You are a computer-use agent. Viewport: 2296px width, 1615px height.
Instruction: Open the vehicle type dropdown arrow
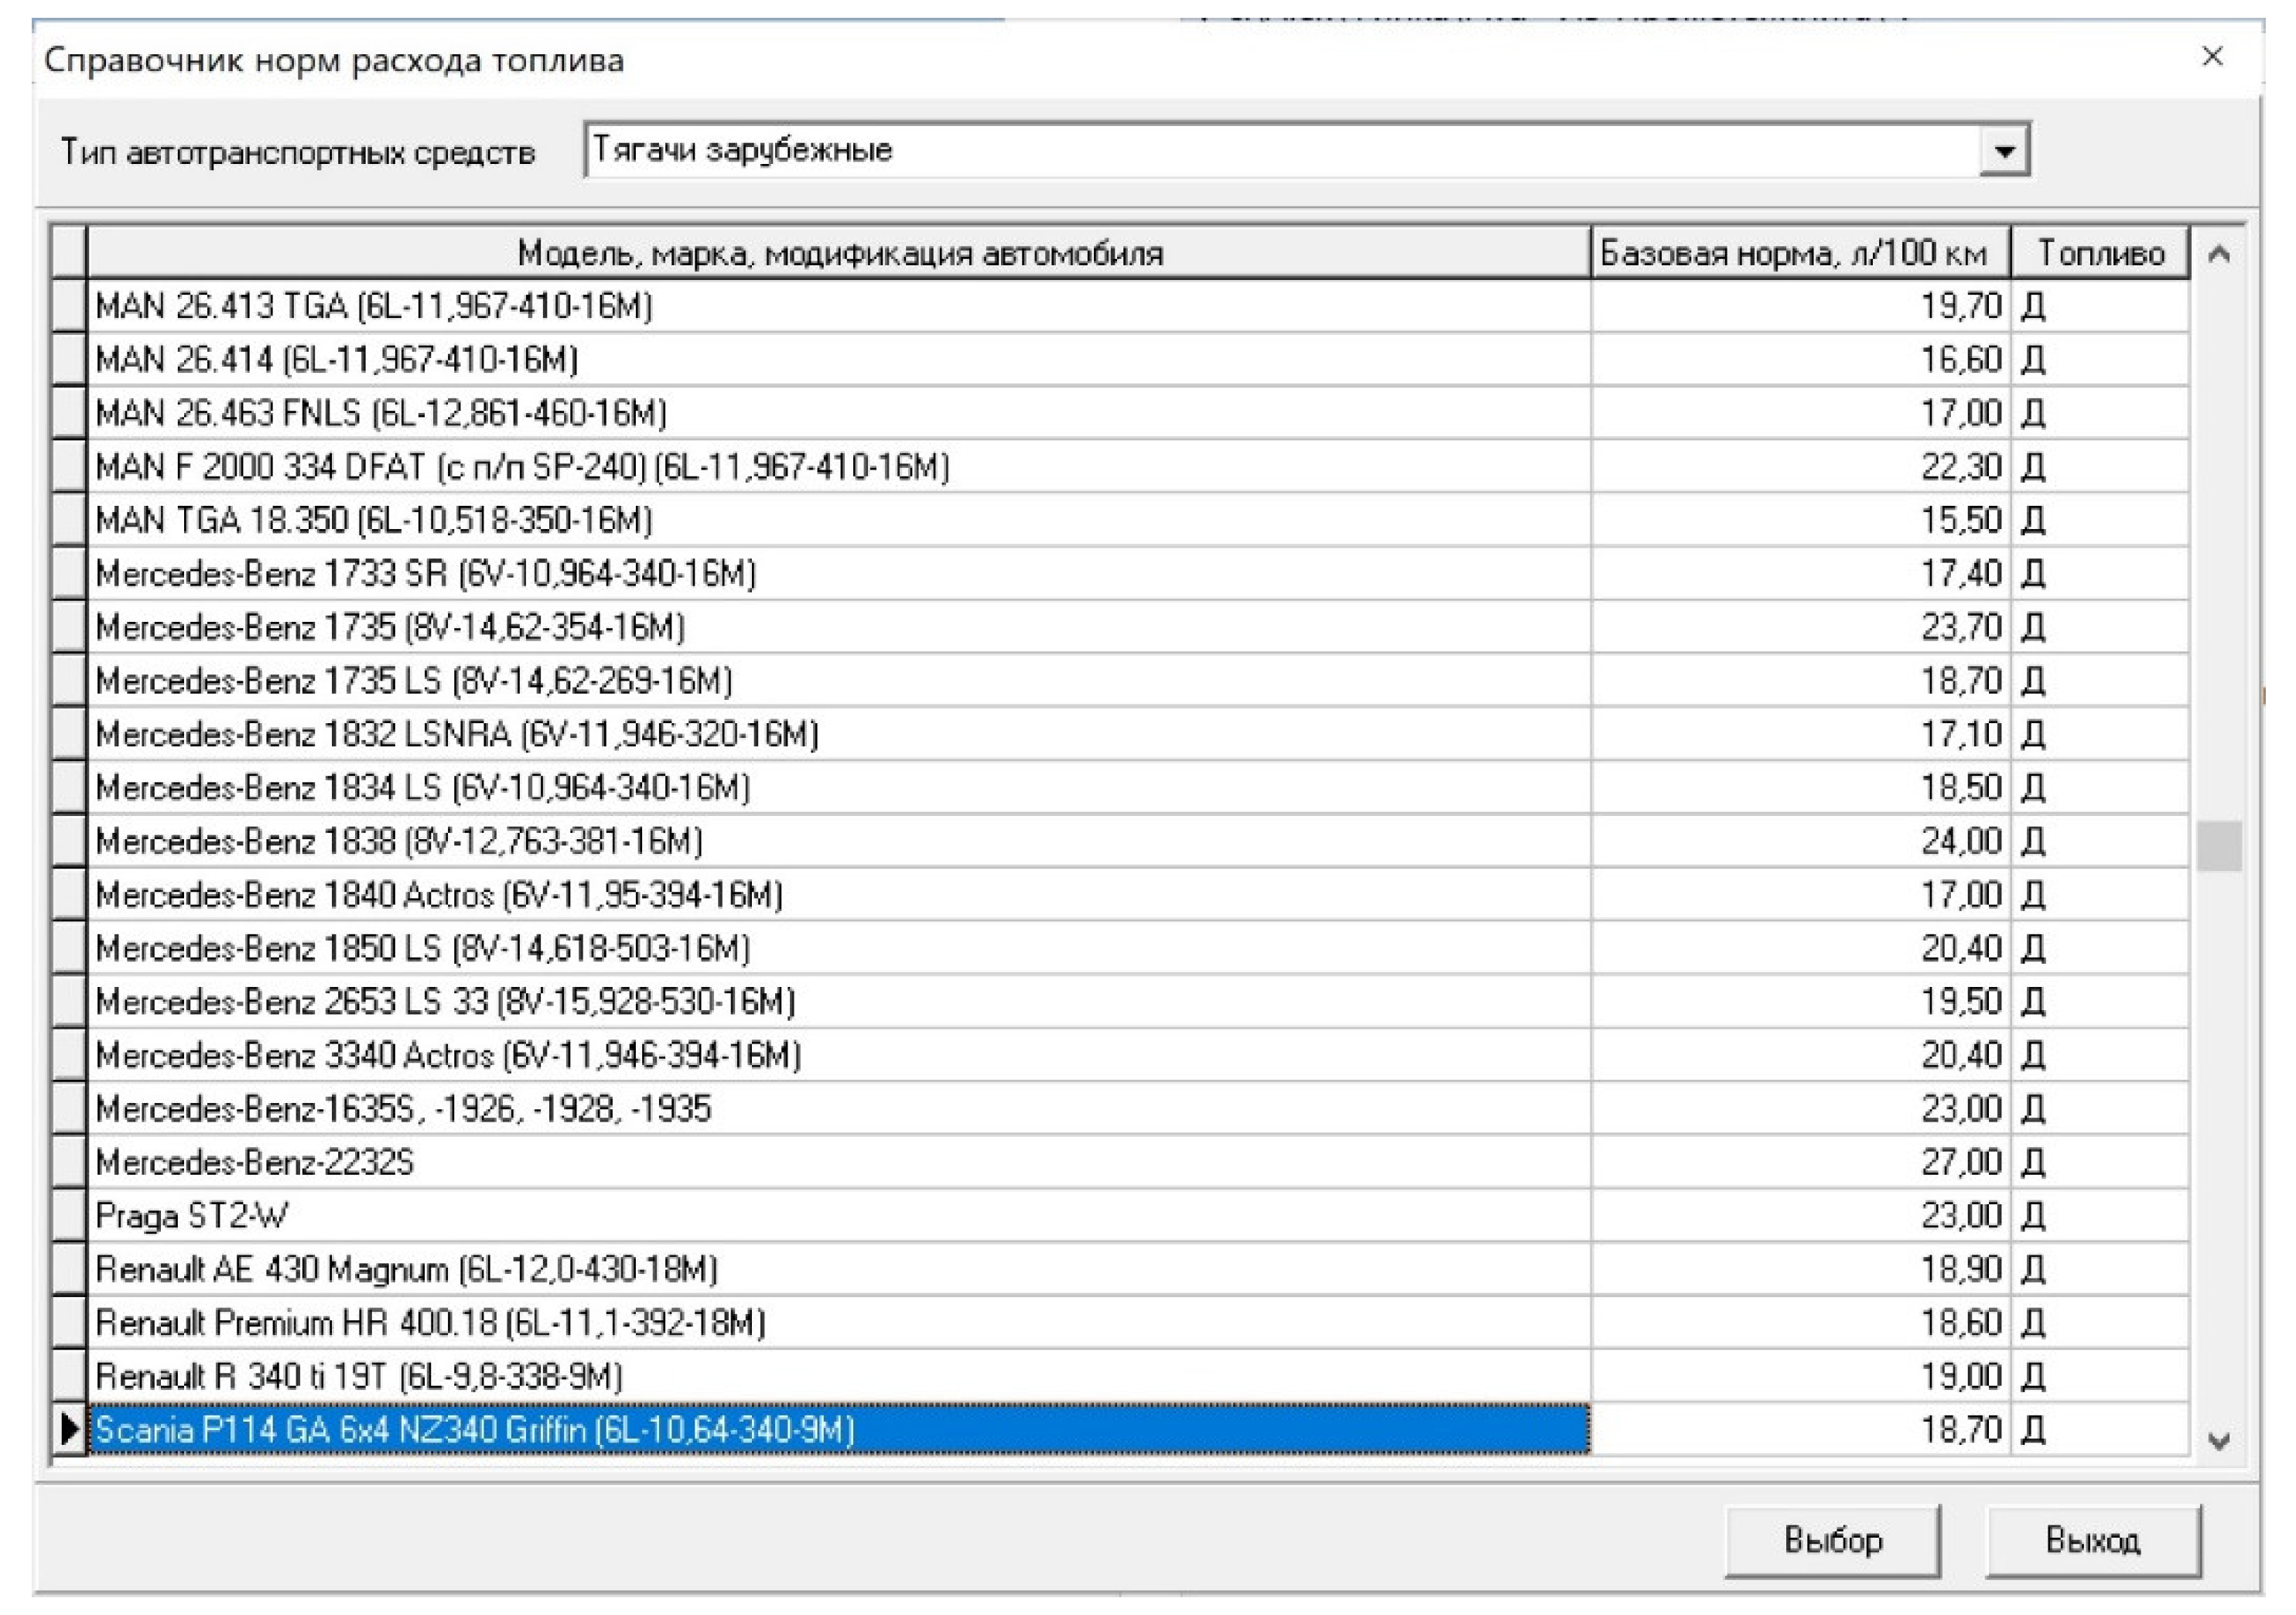click(x=2004, y=151)
